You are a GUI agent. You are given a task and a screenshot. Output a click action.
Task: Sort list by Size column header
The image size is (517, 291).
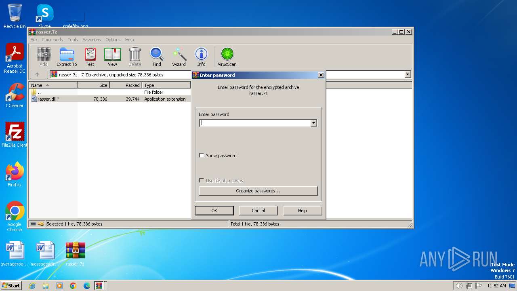93,85
